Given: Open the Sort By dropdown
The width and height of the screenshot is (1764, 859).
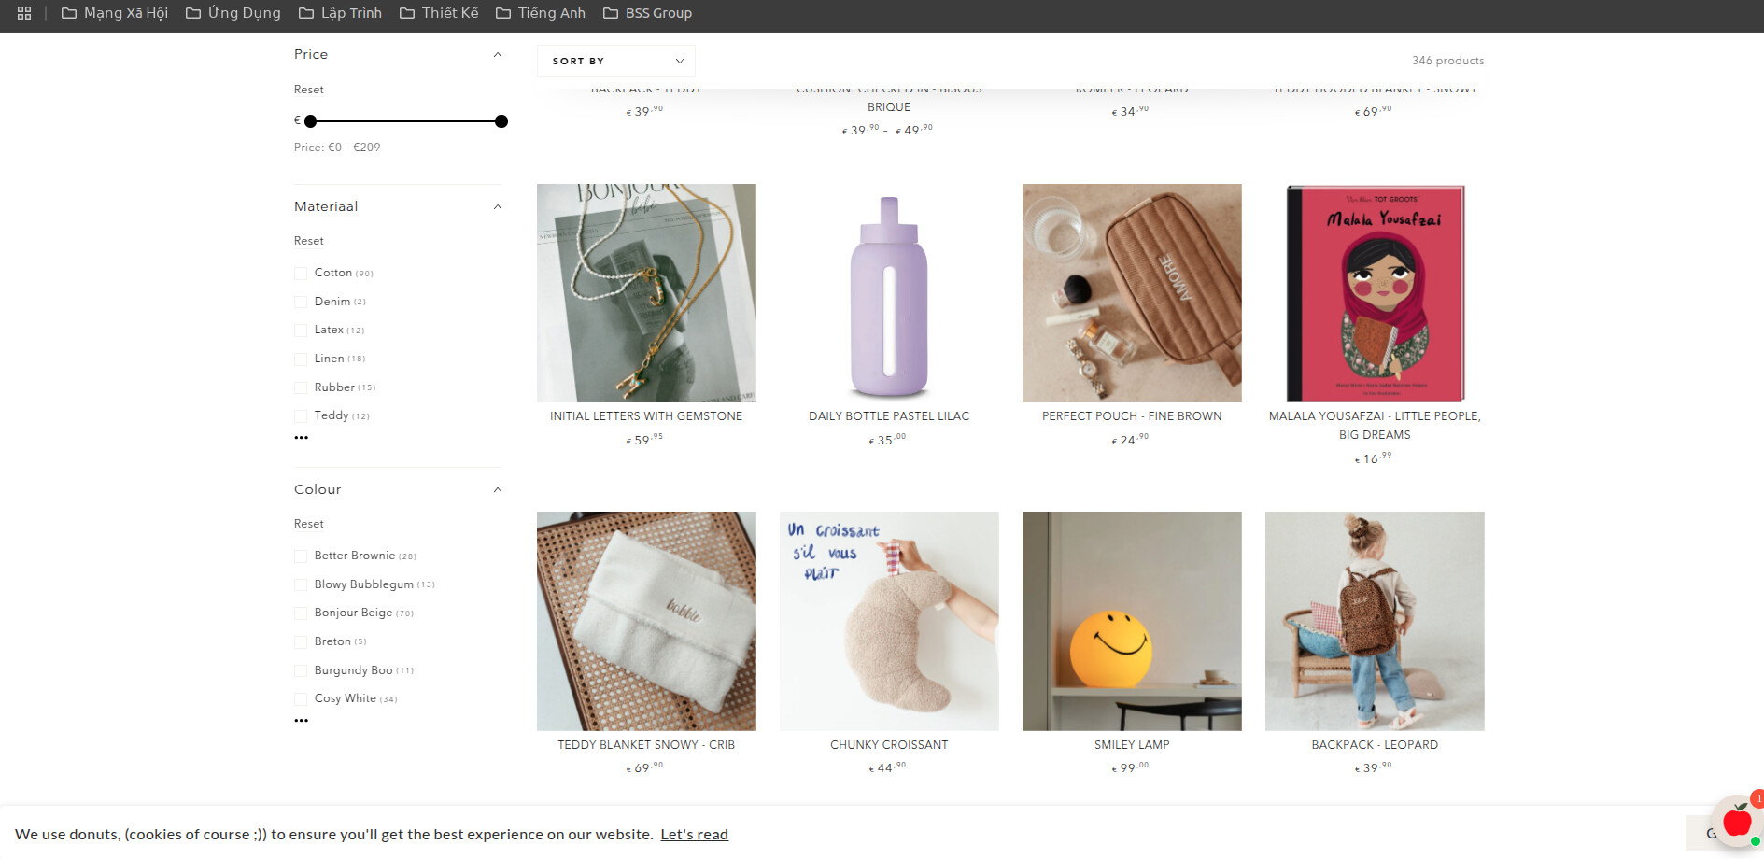Looking at the screenshot, I should (x=616, y=61).
